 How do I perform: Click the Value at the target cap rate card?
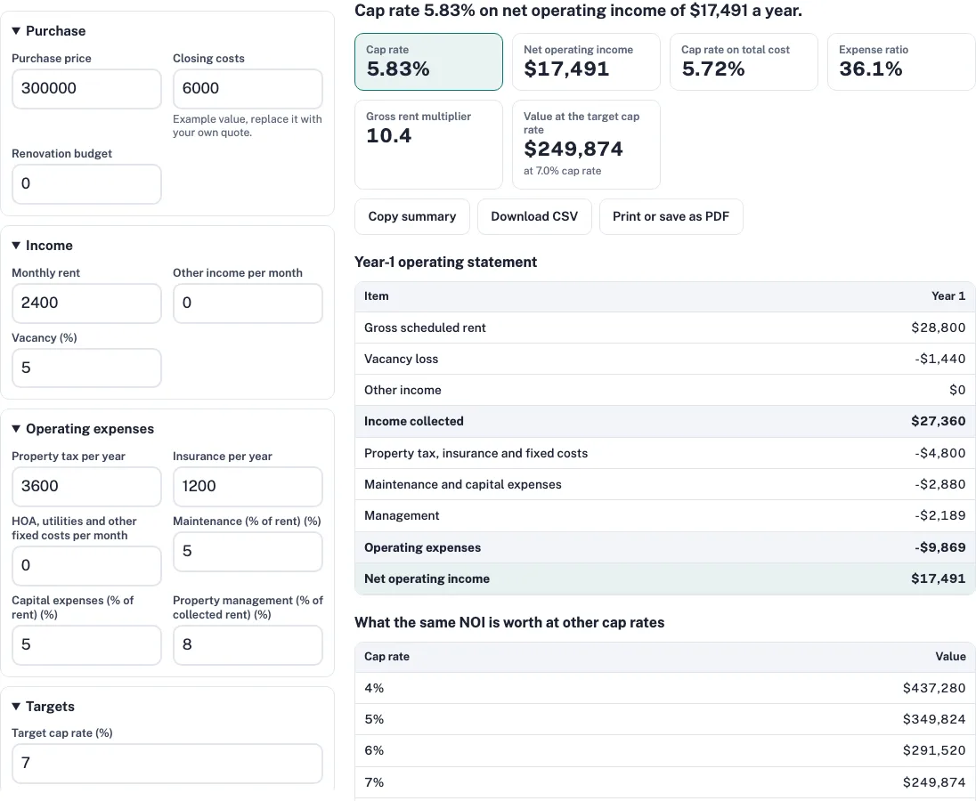point(586,144)
